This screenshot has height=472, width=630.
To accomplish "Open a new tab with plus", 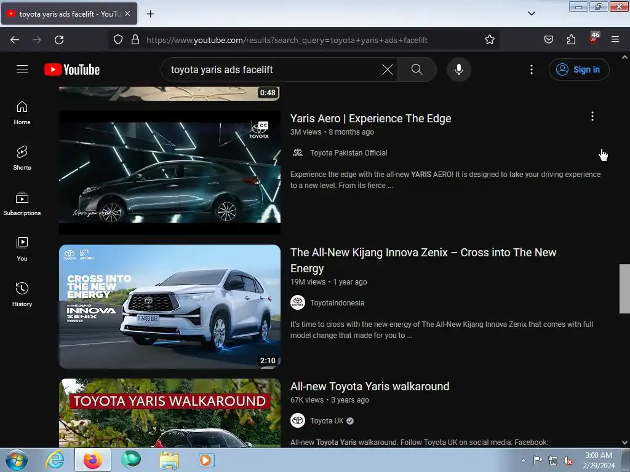I will 150,14.
